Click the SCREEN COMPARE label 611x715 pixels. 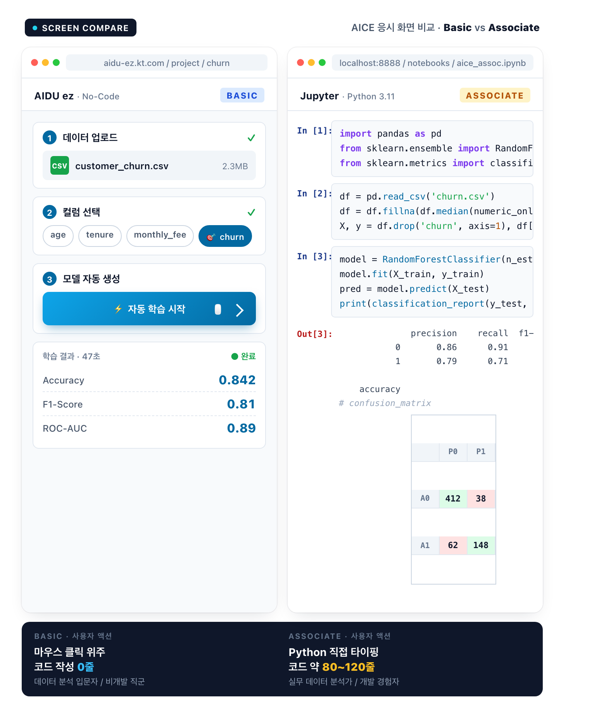[81, 28]
